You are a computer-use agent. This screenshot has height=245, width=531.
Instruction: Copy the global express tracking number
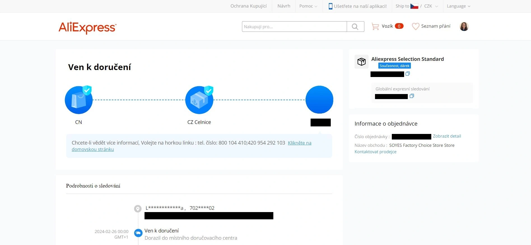coord(412,96)
